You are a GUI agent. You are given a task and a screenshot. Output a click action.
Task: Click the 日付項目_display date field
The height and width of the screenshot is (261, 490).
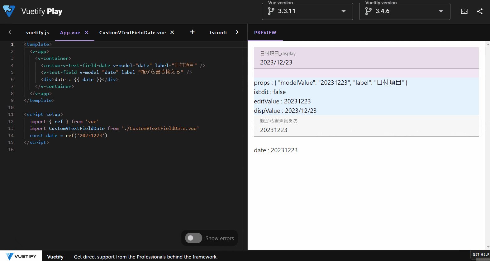(366, 58)
